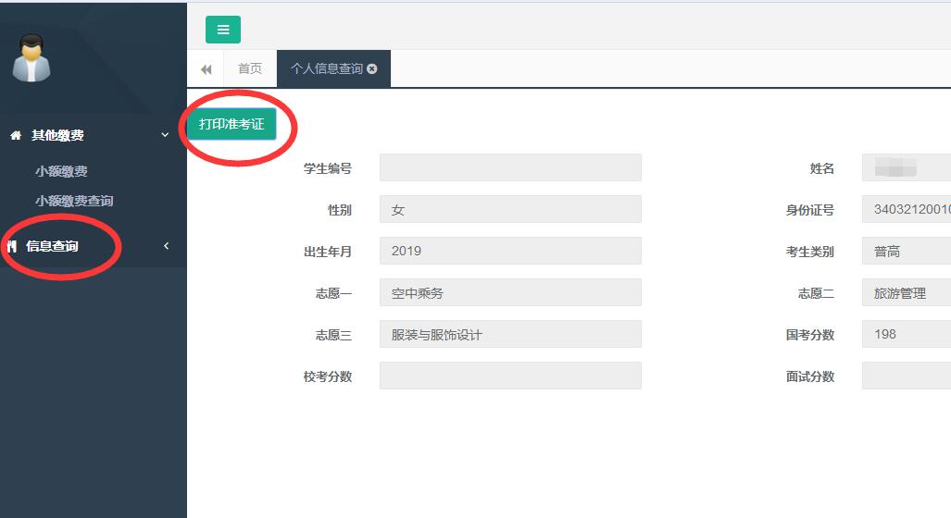The height and width of the screenshot is (518, 951).
Task: Click the double-left arrow tab scroll icon
Action: [x=206, y=69]
